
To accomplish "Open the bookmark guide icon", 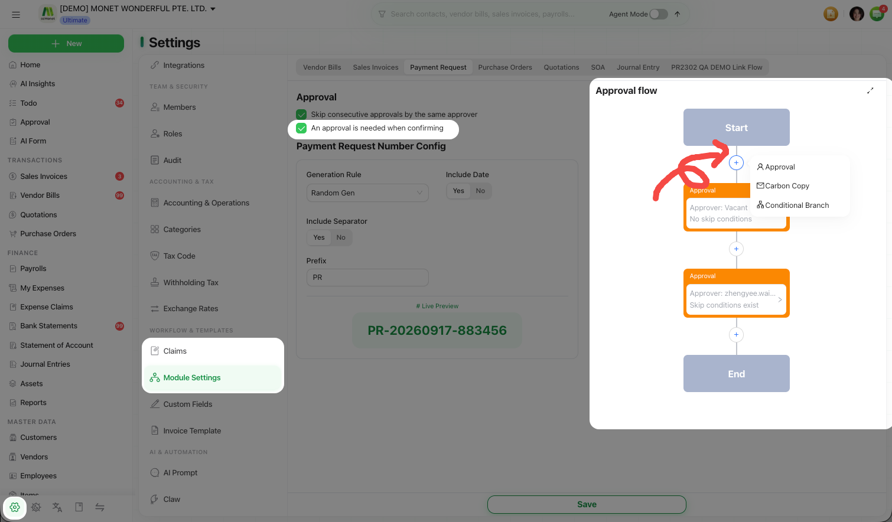I will click(79, 507).
